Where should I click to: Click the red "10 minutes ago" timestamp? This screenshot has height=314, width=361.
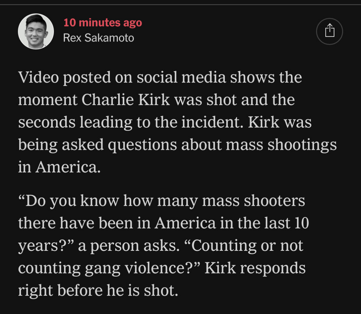click(103, 23)
